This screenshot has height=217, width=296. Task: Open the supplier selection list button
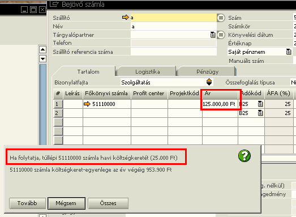(221, 18)
